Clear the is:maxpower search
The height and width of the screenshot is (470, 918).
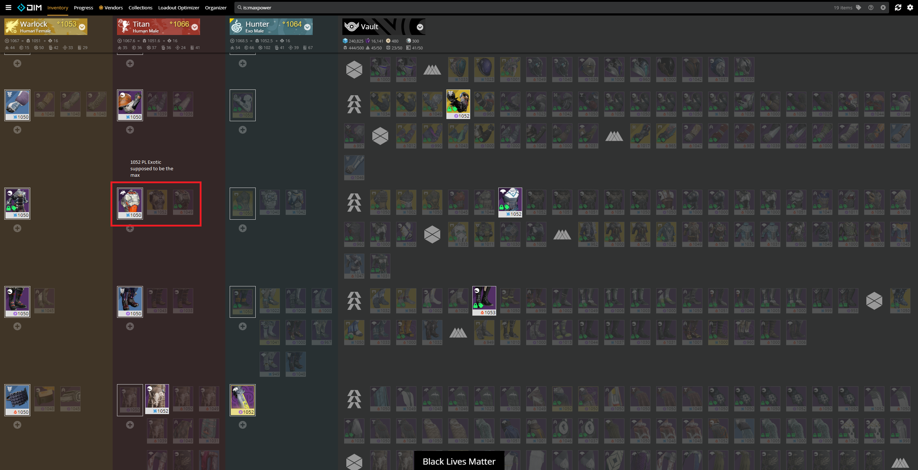click(883, 8)
